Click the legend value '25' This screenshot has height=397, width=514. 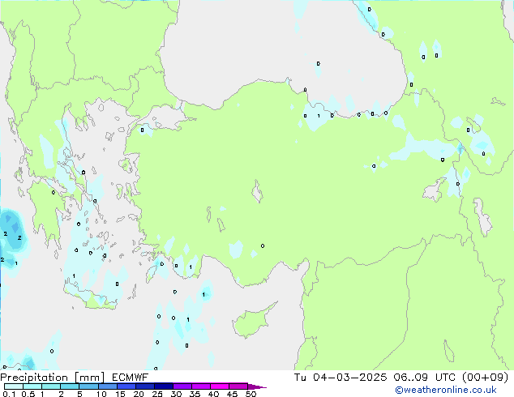[157, 394]
